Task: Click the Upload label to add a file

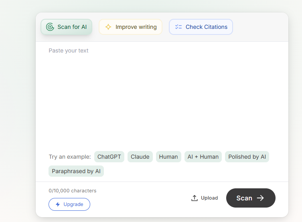Action: (x=209, y=198)
